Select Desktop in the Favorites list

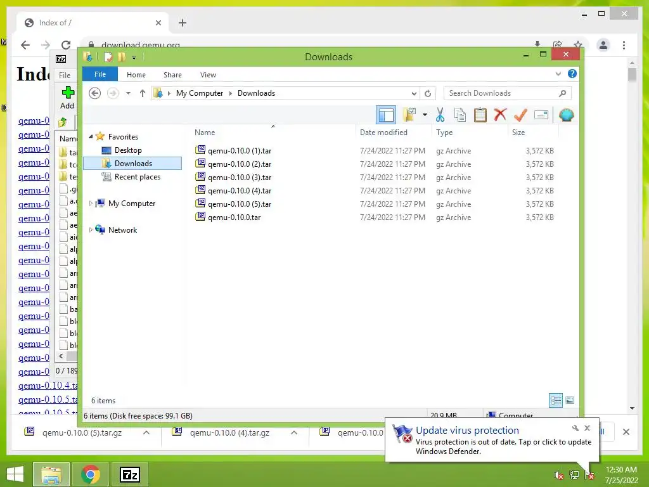128,150
